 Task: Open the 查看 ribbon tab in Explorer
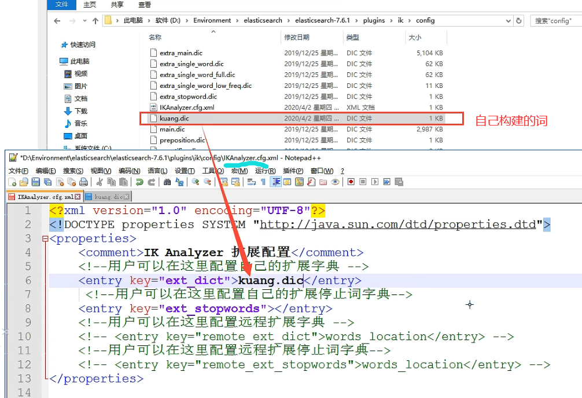point(145,5)
